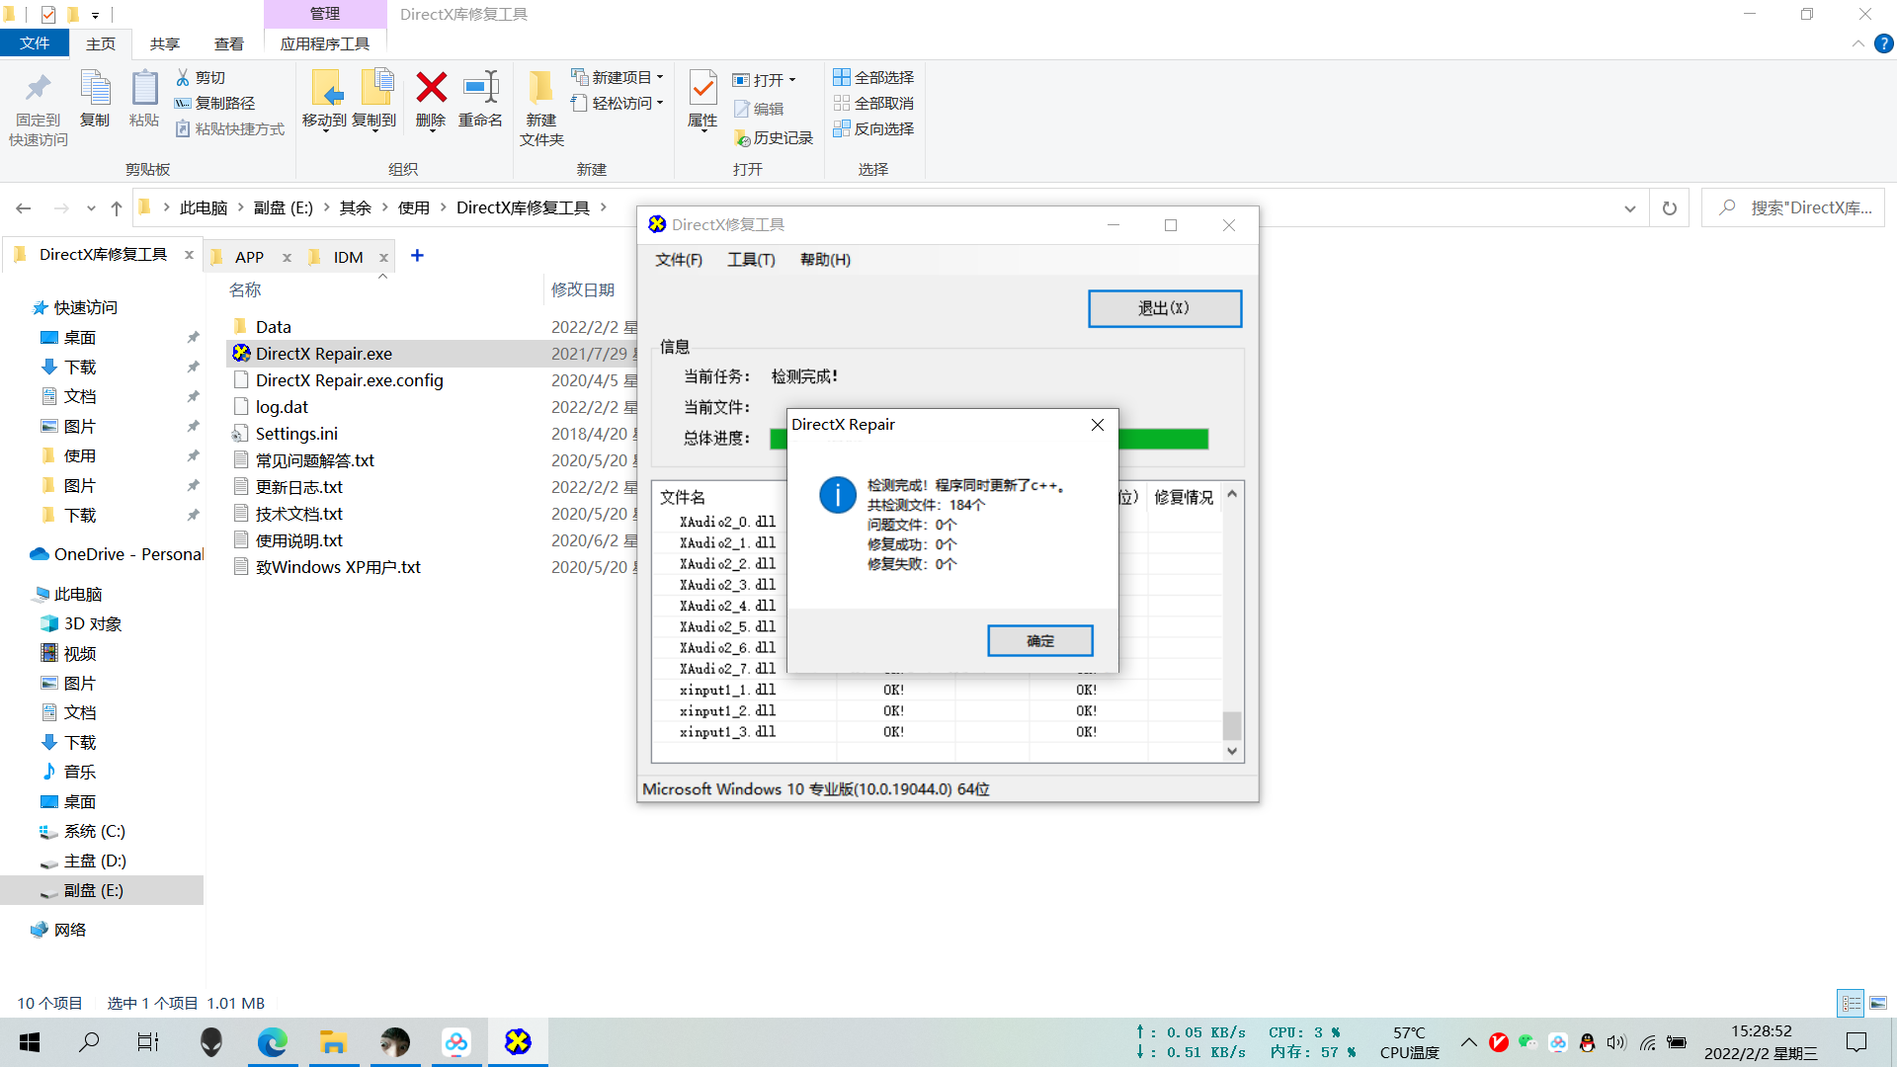Click the Move to folder icon

click(325, 89)
